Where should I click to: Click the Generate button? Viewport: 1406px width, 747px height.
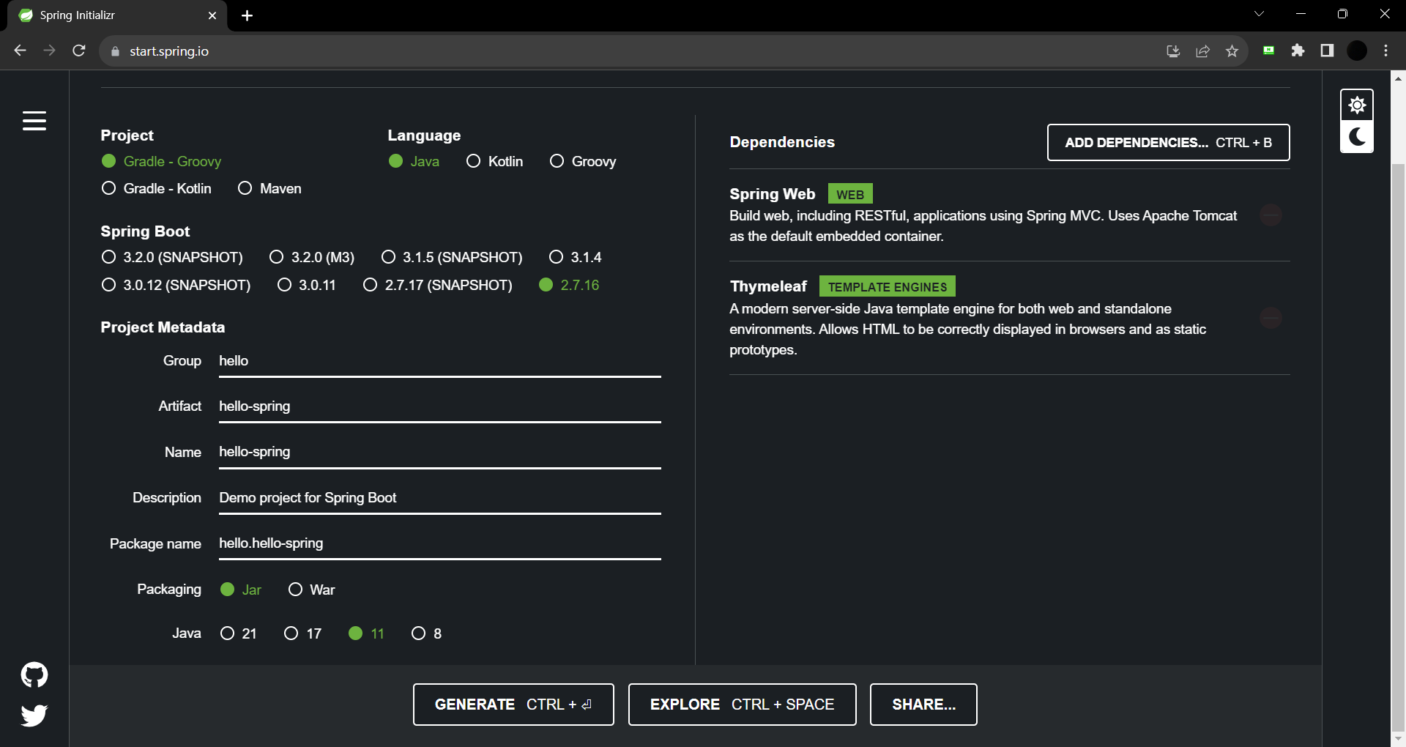tap(513, 705)
